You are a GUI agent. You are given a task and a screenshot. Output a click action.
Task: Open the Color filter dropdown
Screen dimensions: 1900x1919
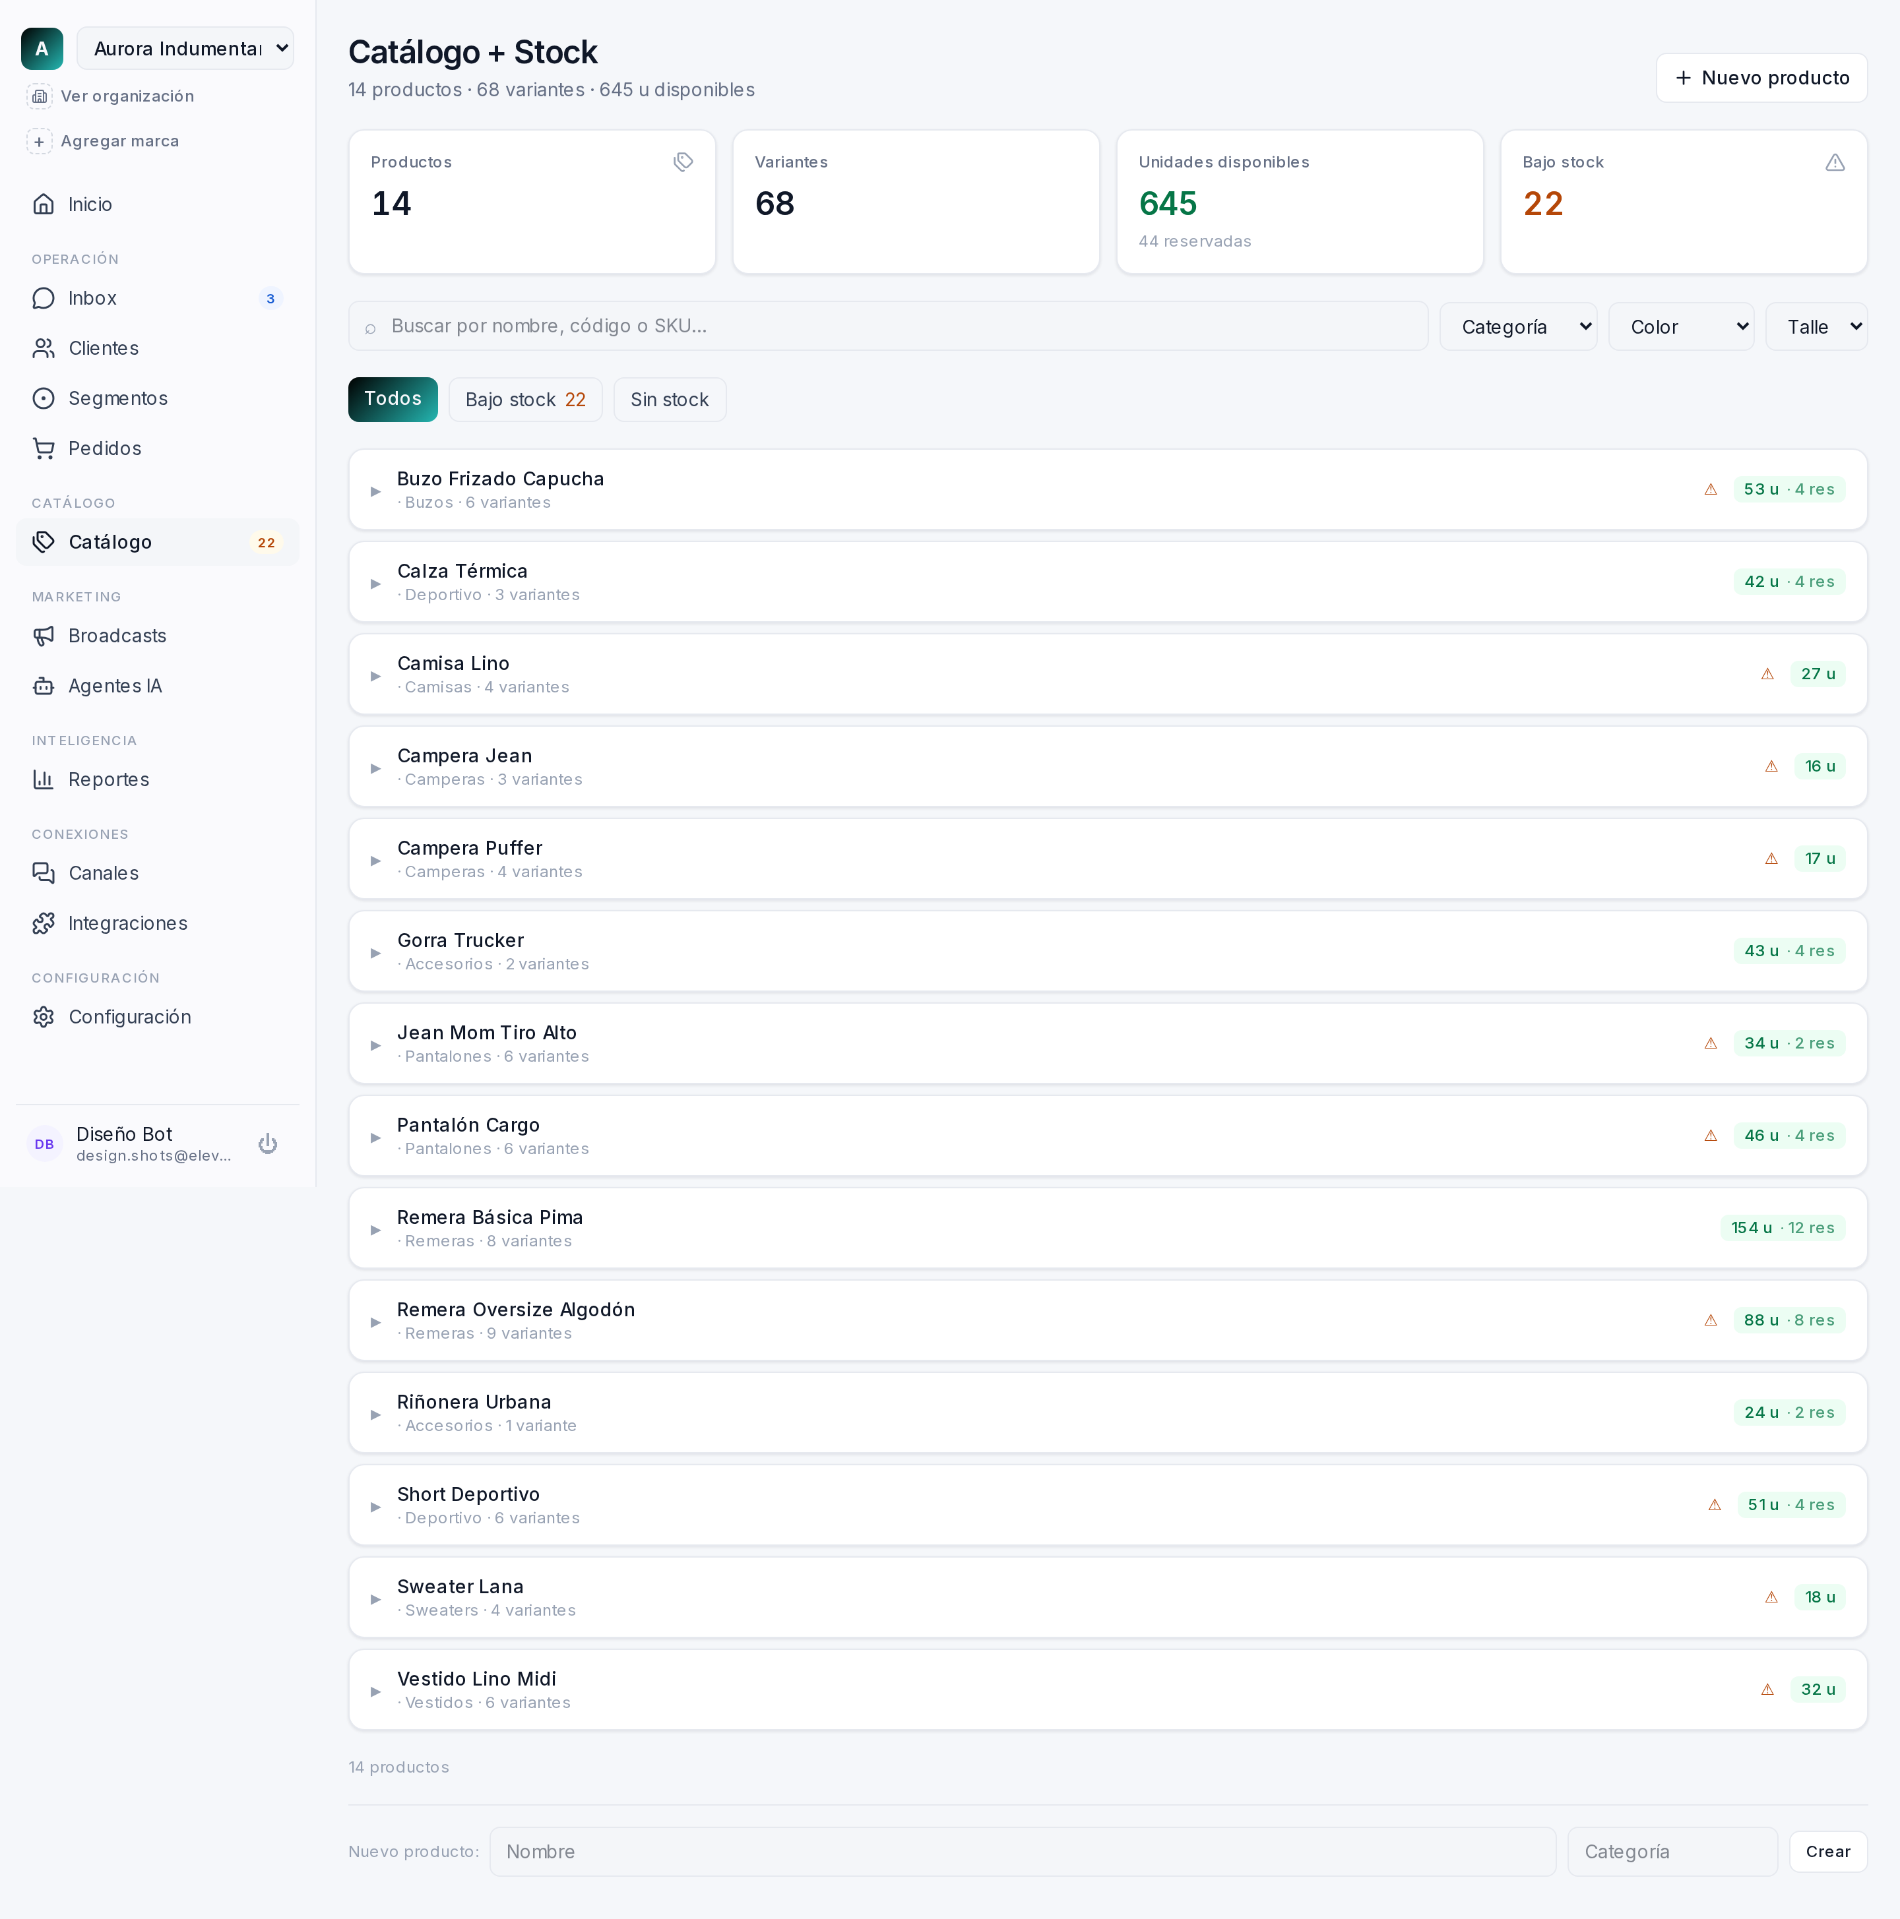pyautogui.click(x=1682, y=327)
